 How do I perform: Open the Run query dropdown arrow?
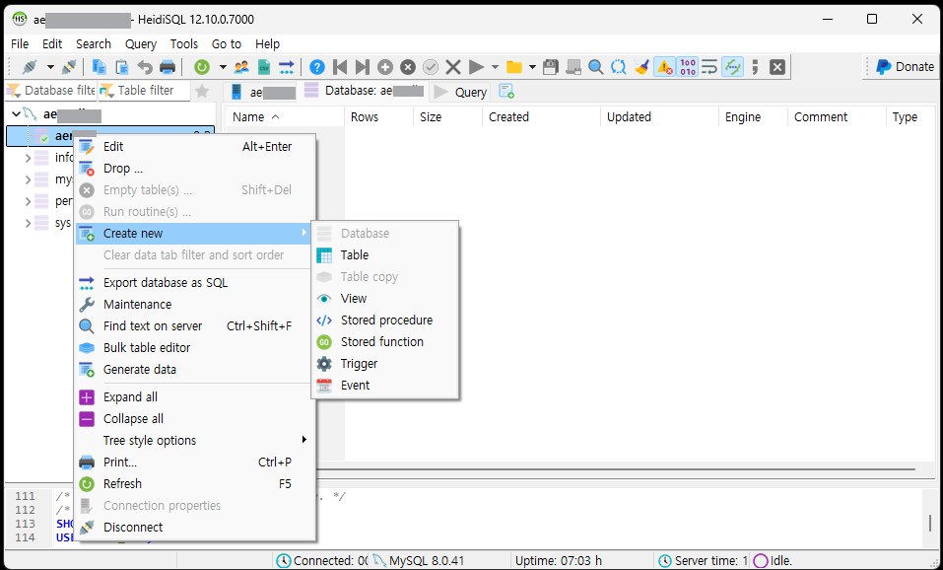point(495,67)
